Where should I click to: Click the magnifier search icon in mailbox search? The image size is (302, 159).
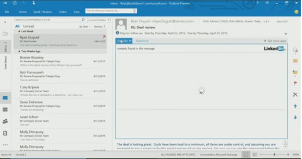[x=83, y=19]
